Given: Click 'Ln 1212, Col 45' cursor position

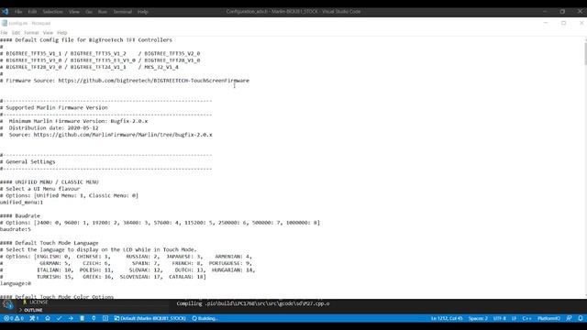Looking at the screenshot, I should [x=447, y=318].
